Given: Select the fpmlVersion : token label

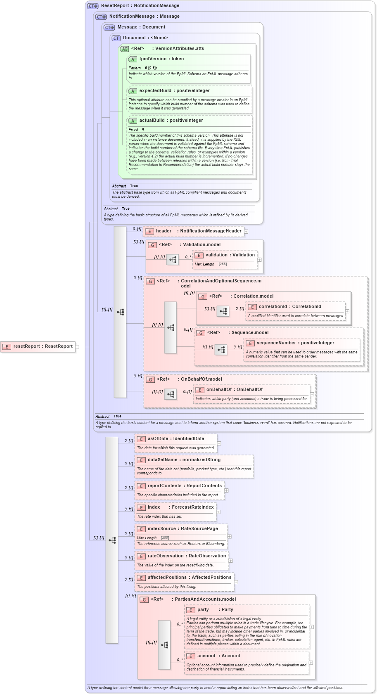Looking at the screenshot, I should tap(161, 59).
